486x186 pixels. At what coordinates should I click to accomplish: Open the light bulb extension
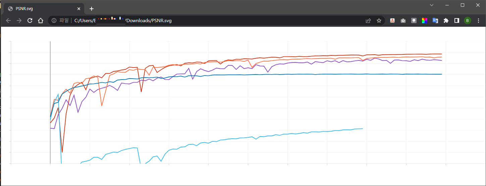tap(414, 20)
